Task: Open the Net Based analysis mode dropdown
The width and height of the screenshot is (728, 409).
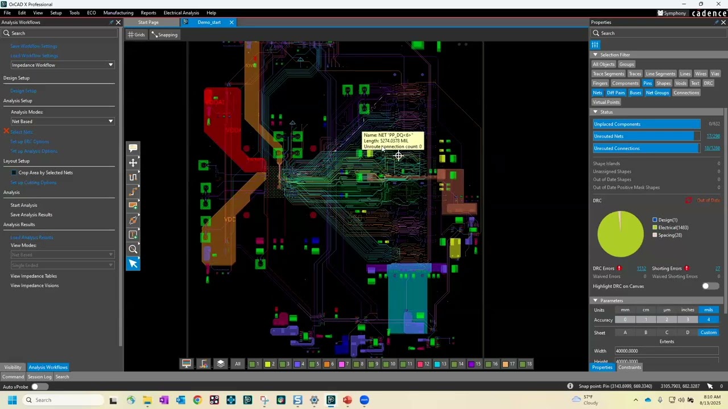Action: (63, 122)
